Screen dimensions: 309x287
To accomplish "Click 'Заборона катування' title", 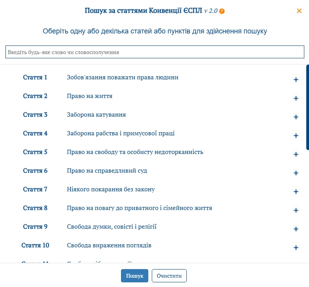I will (97, 115).
